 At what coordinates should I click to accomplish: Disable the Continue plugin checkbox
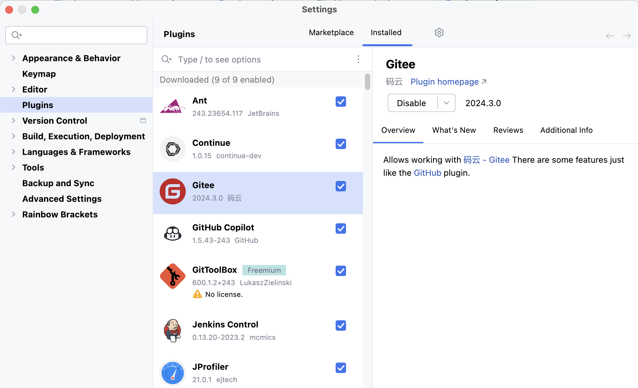pos(341,144)
